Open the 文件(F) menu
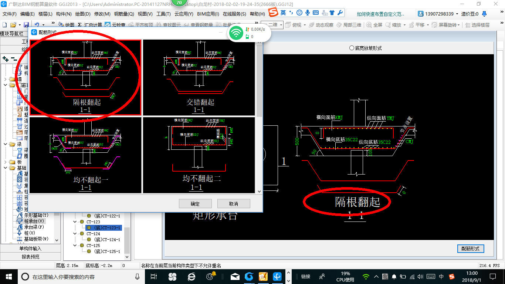 click(x=10, y=14)
